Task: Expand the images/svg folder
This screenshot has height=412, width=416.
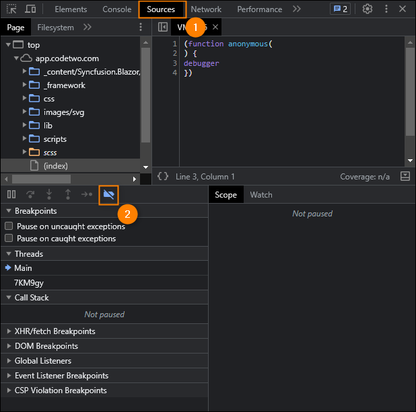Action: 24,112
